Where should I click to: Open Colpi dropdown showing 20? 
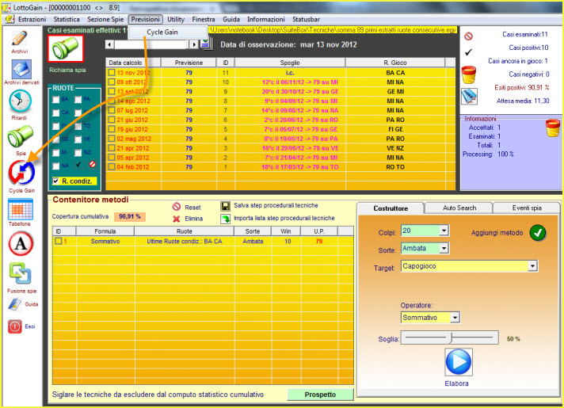(x=444, y=231)
